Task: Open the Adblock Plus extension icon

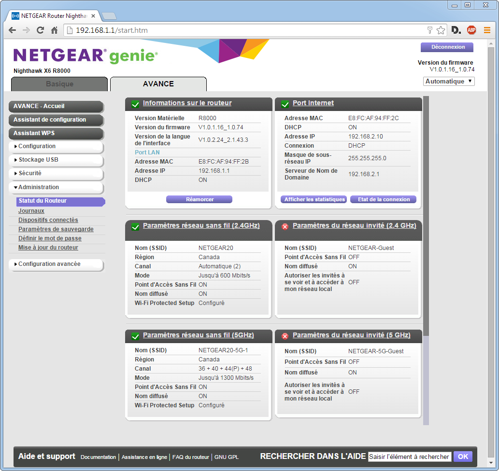Action: [x=471, y=30]
